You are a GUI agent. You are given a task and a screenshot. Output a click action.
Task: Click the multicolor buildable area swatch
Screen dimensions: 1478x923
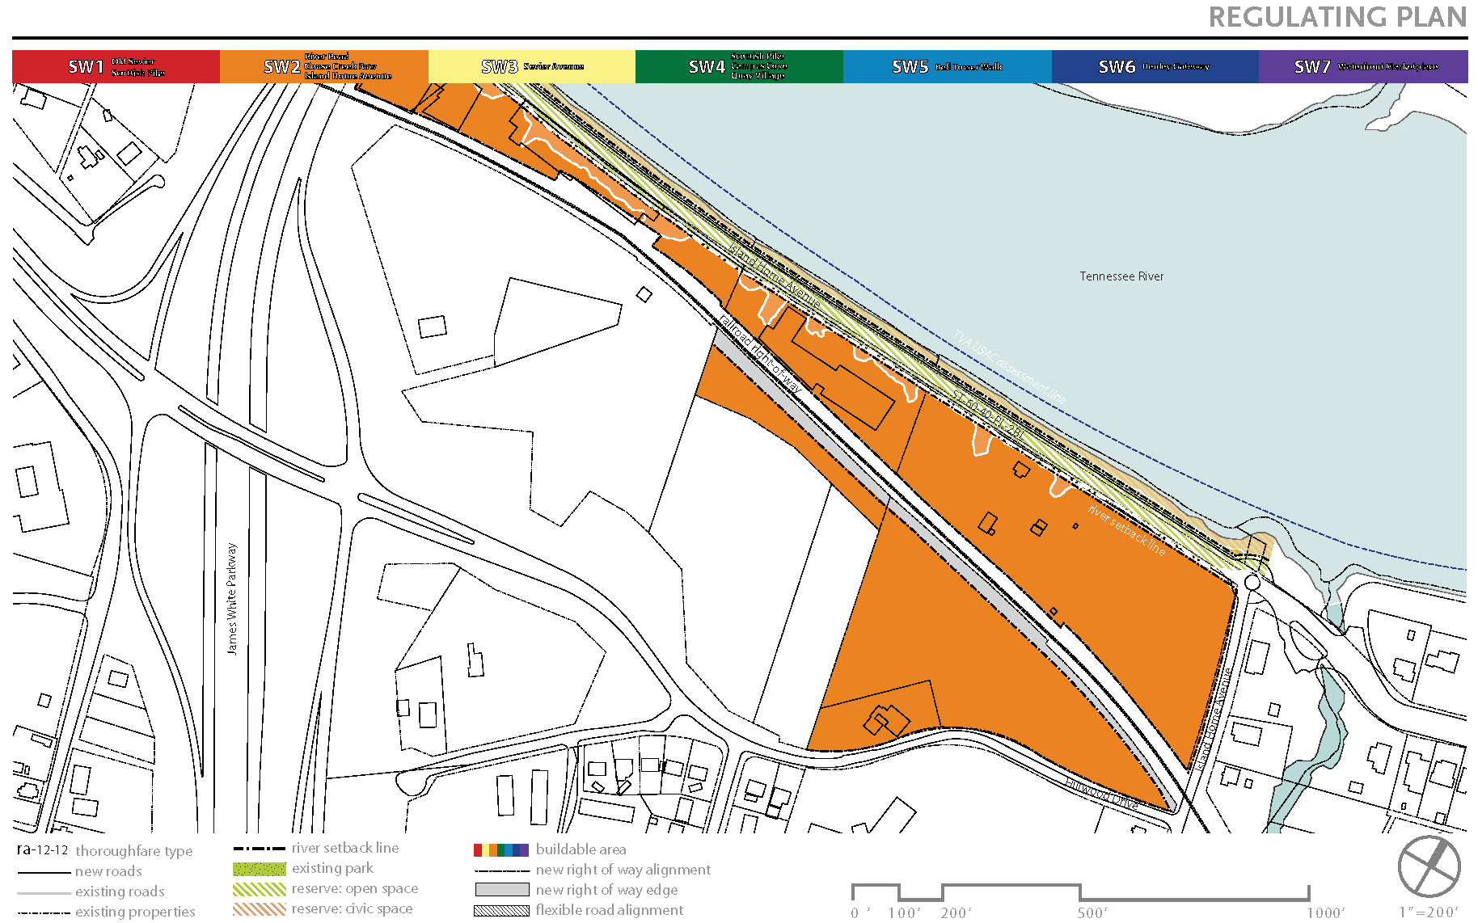501,849
